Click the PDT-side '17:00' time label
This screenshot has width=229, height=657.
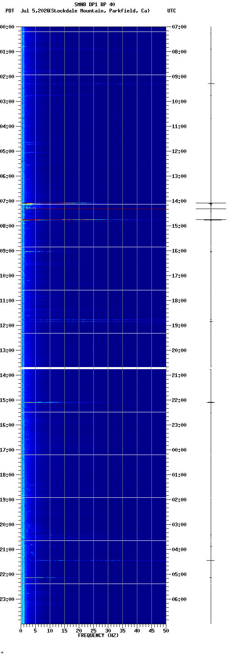pyautogui.click(x=7, y=450)
